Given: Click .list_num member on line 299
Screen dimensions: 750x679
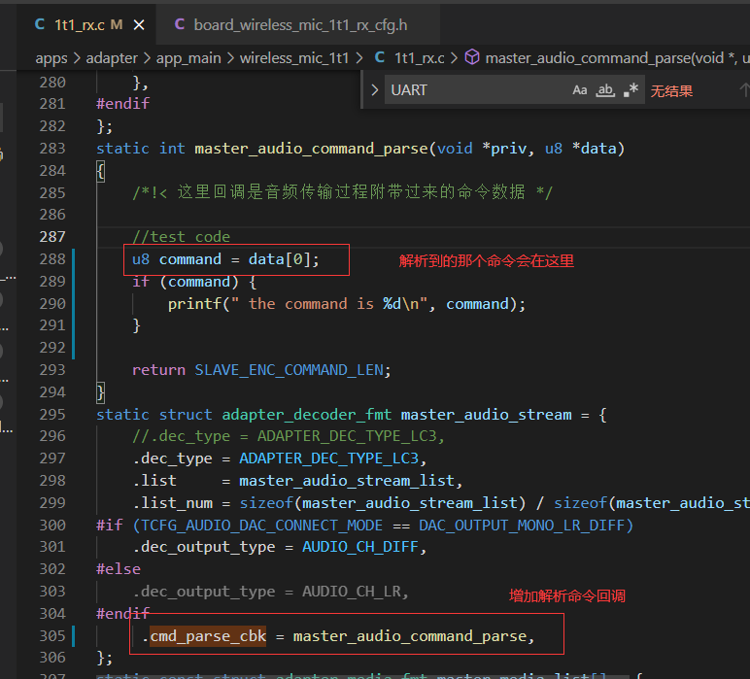Looking at the screenshot, I should 173,503.
